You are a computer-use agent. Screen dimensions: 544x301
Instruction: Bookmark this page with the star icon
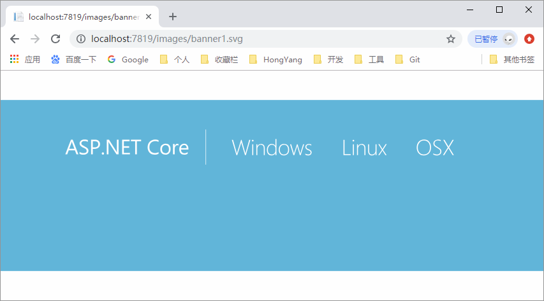coord(451,39)
